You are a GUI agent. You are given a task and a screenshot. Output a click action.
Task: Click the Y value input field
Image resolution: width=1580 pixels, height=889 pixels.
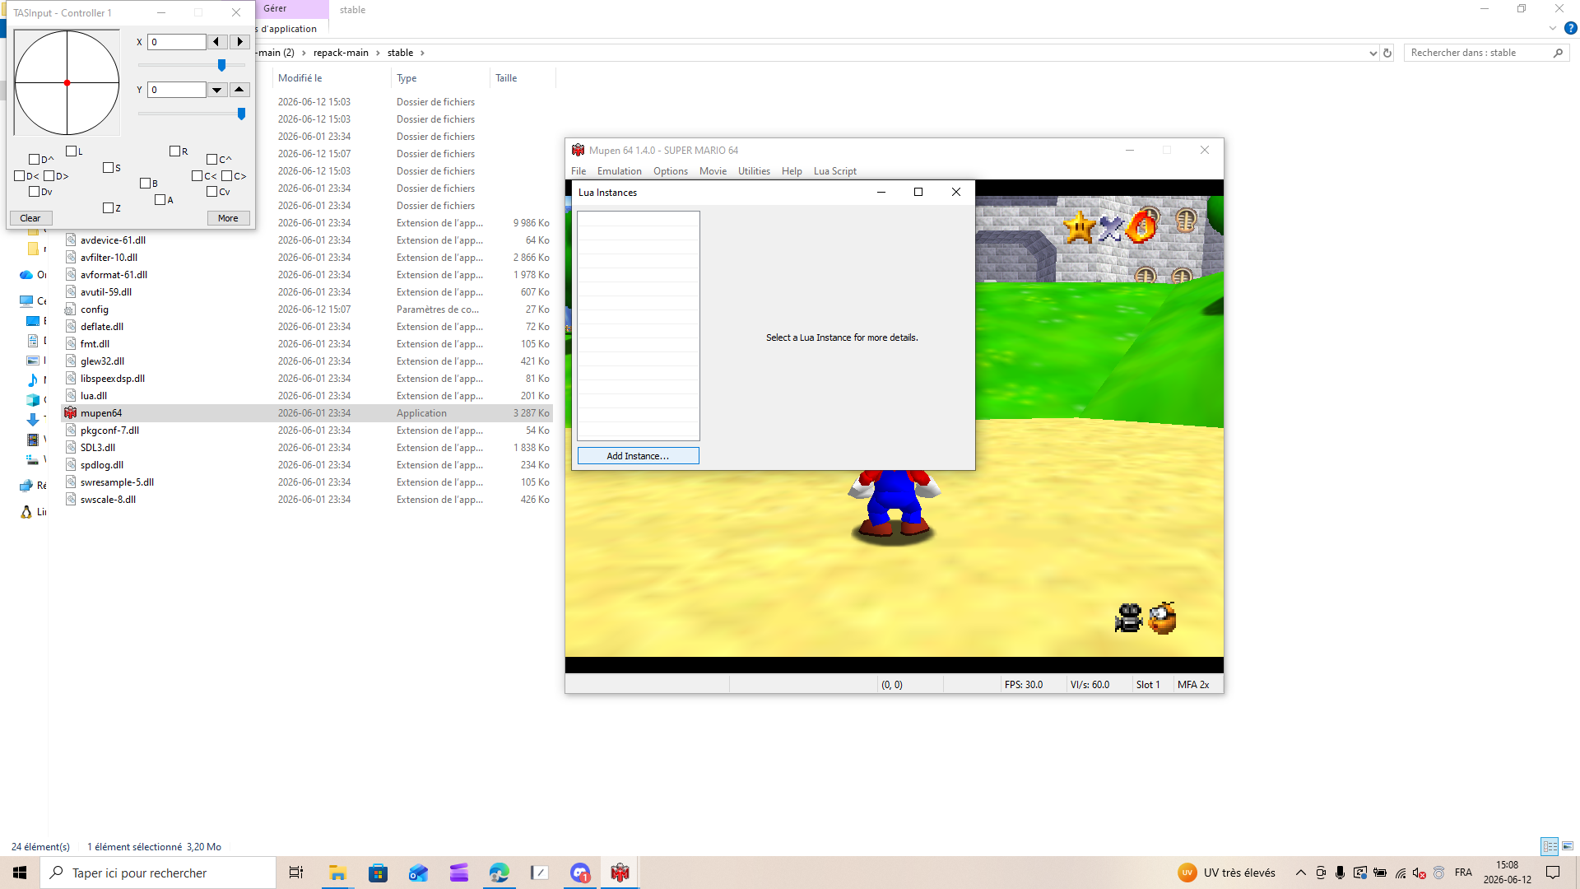pyautogui.click(x=177, y=90)
